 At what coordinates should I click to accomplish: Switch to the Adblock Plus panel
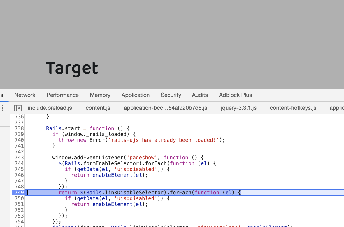click(235, 95)
